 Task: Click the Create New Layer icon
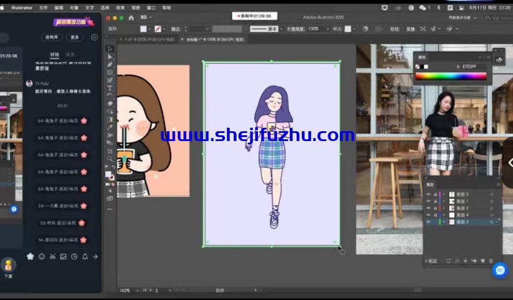point(482,261)
